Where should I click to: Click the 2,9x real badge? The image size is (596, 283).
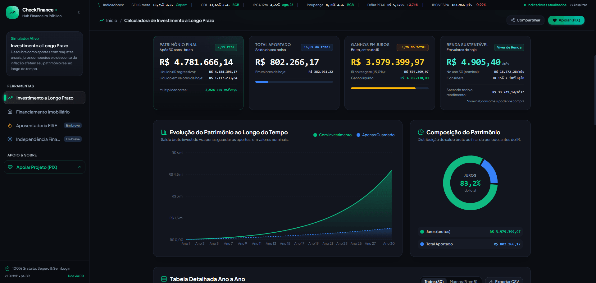(x=226, y=47)
